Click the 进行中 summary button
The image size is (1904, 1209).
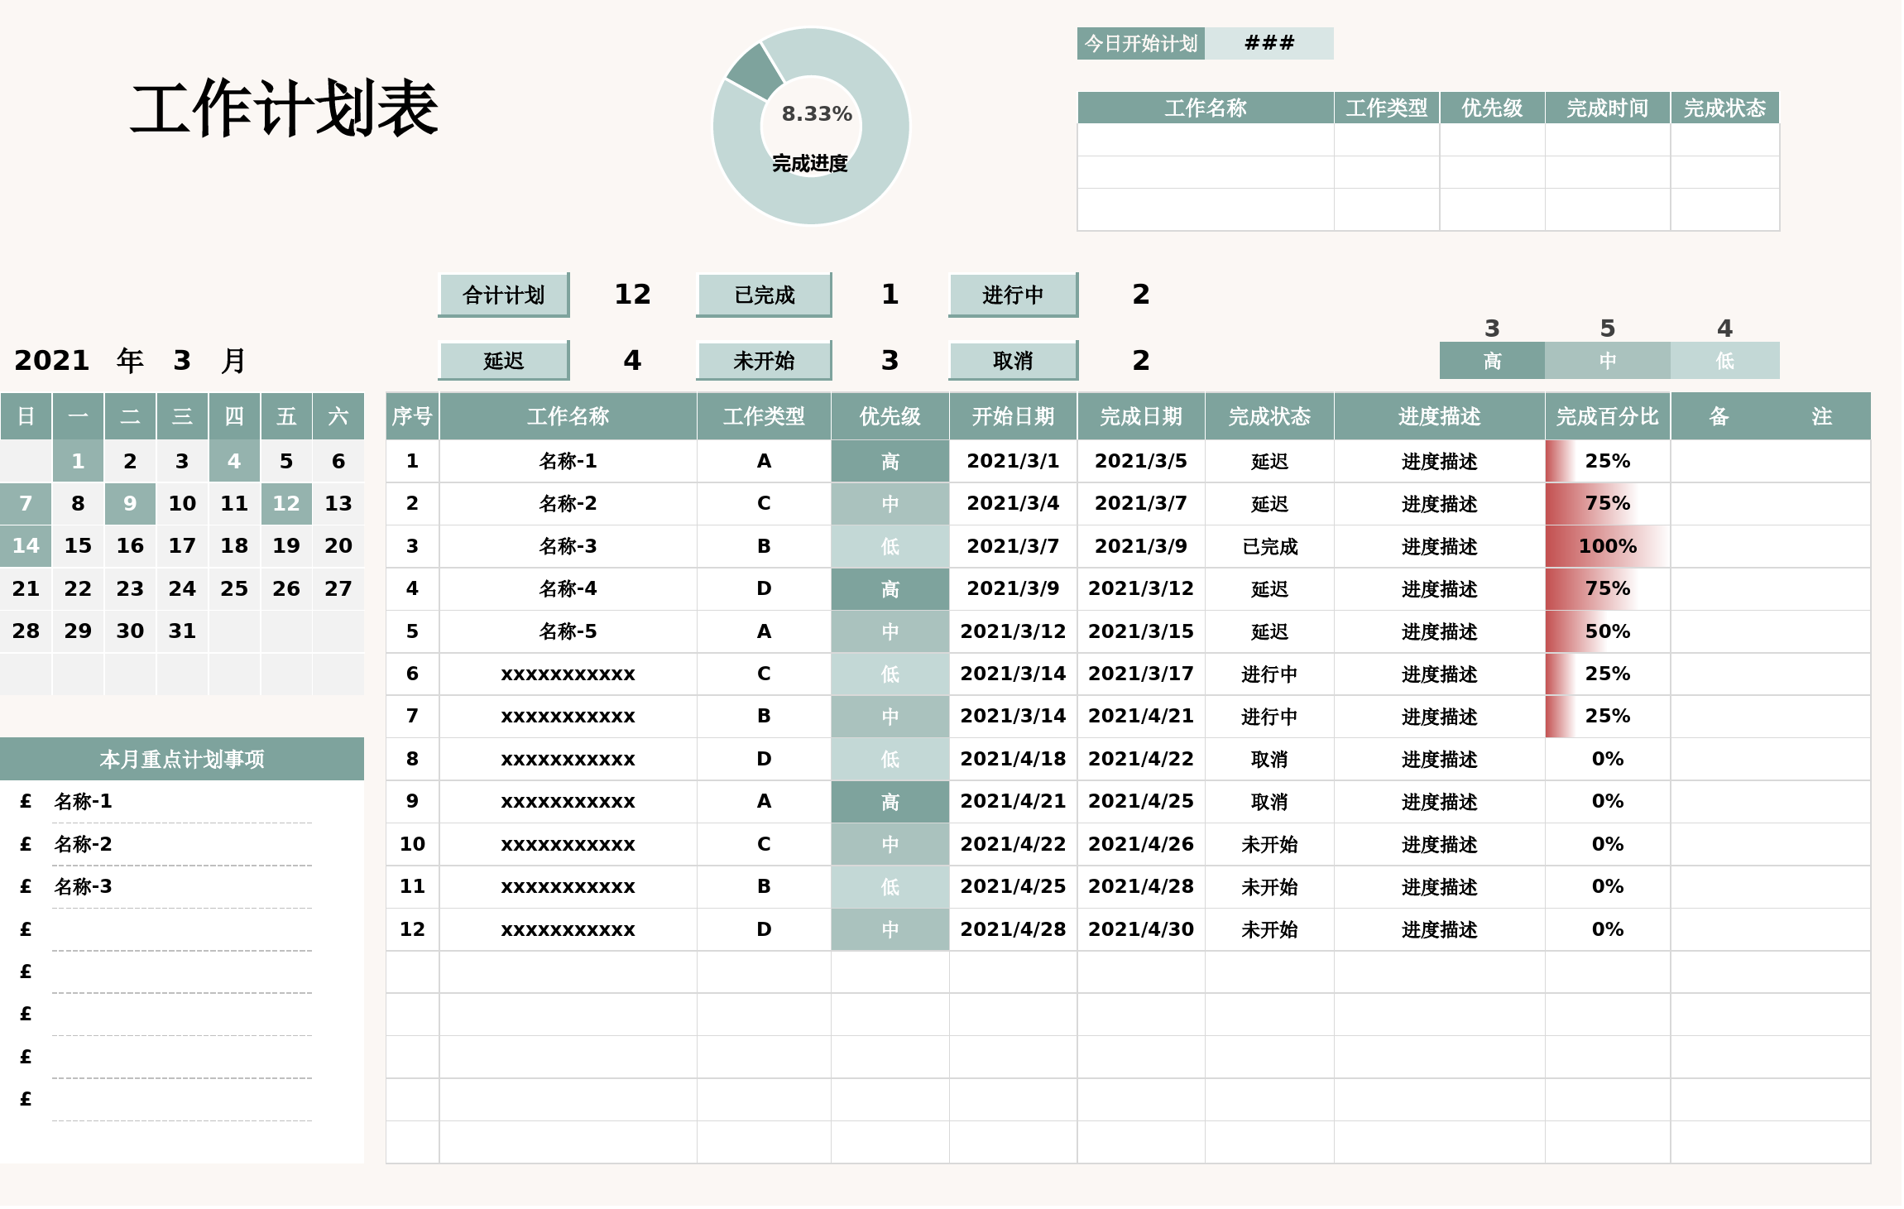(x=1014, y=295)
